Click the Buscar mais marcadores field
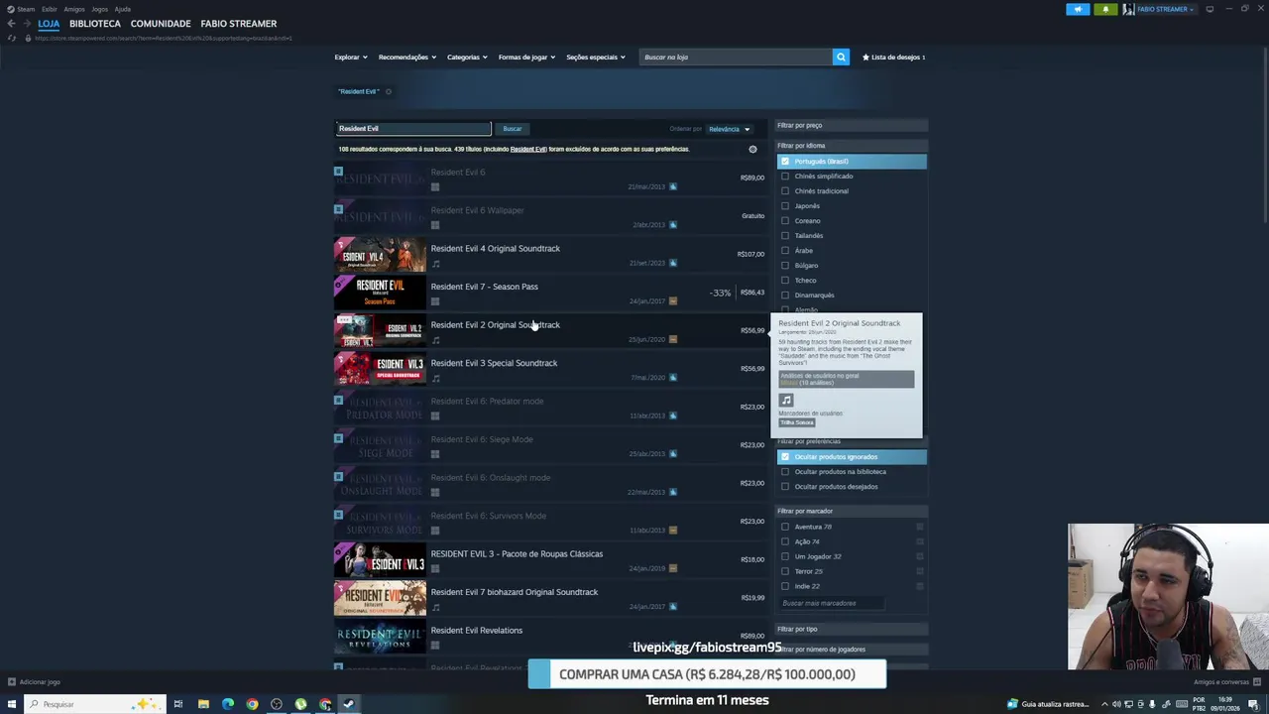The image size is (1269, 714). (831, 603)
